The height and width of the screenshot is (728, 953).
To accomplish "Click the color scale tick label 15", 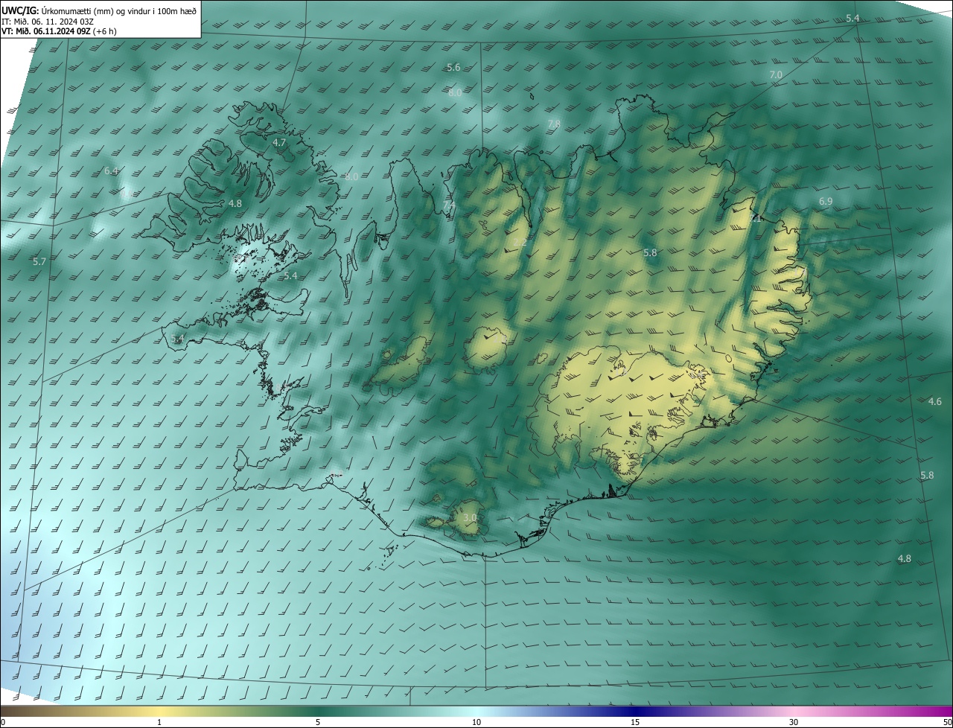I will 635,722.
